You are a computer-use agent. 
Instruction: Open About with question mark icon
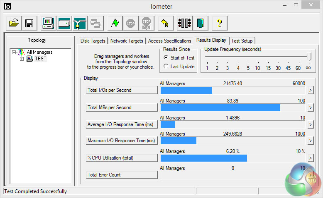click(219, 23)
